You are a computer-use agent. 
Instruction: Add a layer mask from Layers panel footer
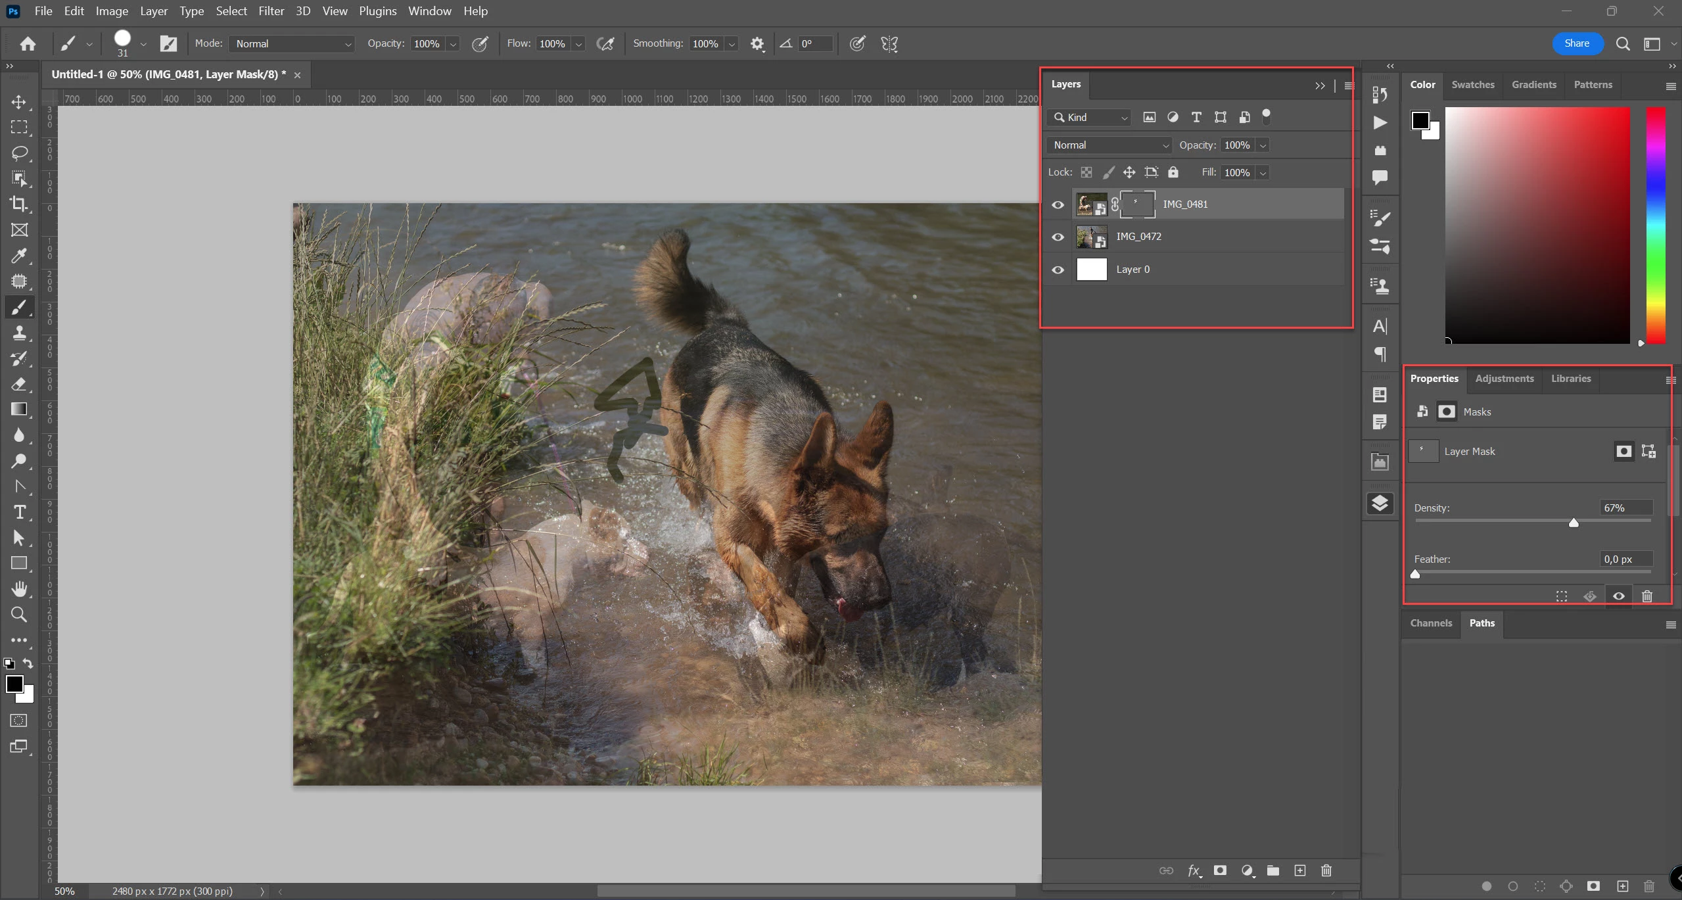(1220, 870)
